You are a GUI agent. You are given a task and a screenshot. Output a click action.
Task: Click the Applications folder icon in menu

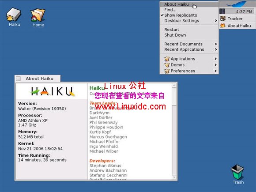167,59
